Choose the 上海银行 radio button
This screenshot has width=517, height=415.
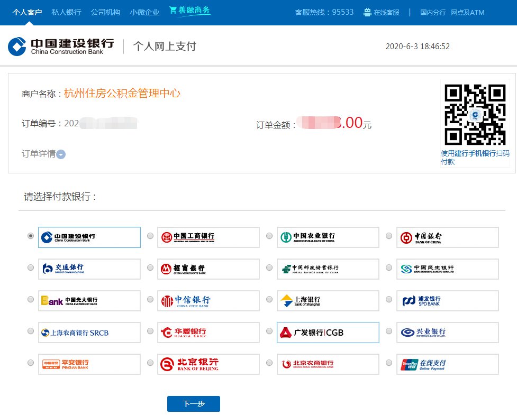[269, 299]
